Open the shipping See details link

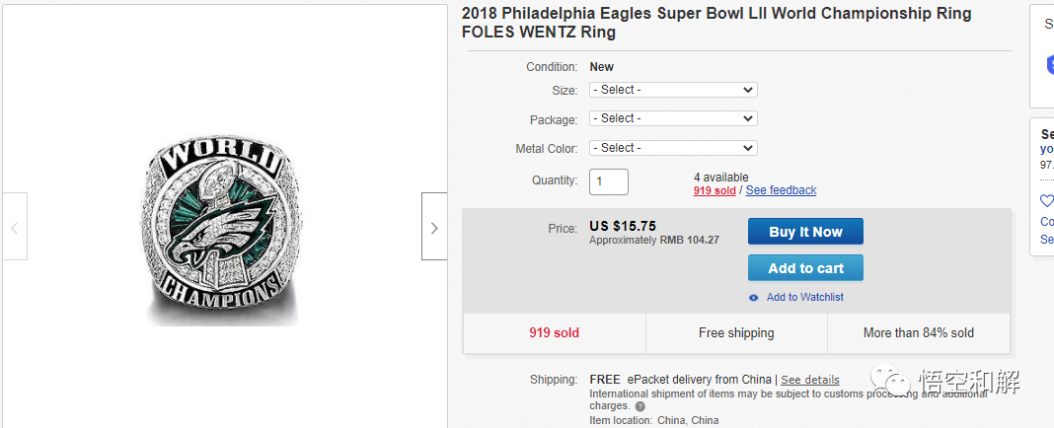point(810,380)
